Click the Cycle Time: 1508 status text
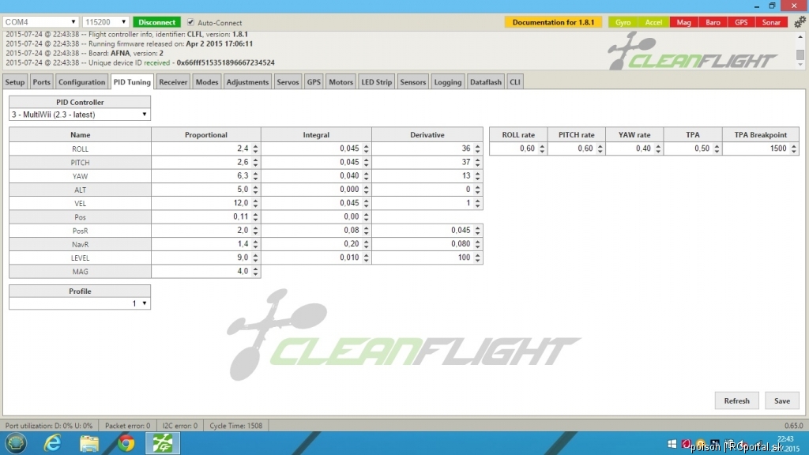Image resolution: width=809 pixels, height=455 pixels. click(235, 426)
